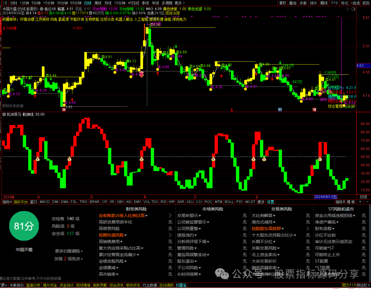This screenshot has height=289, width=371.
Task: Open 更多扫雷避险 link
Action: (x=69, y=251)
